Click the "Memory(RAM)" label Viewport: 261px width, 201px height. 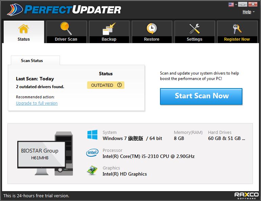tap(188, 133)
